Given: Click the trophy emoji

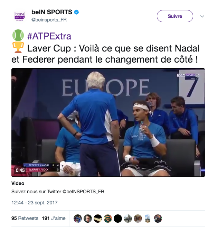Looking at the screenshot, I should pos(18,47).
